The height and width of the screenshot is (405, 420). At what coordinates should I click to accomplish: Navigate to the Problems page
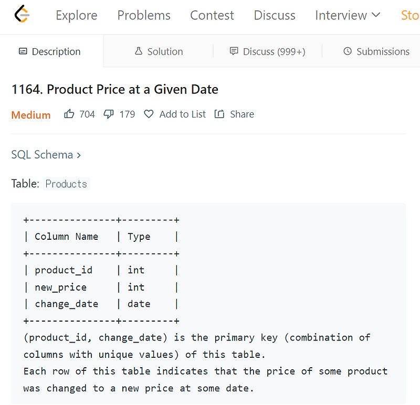[x=143, y=15]
